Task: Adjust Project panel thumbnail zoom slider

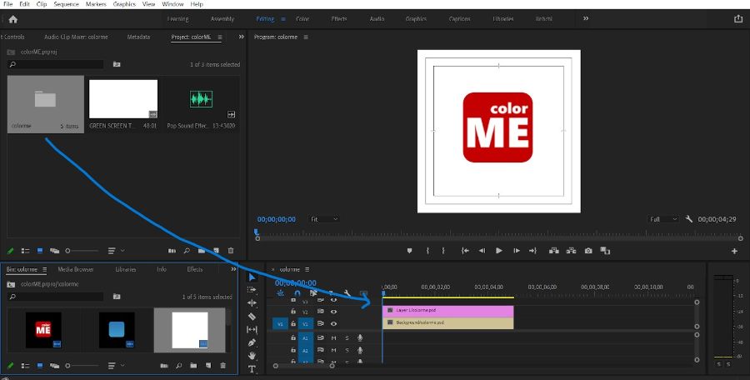Action: [x=82, y=250]
